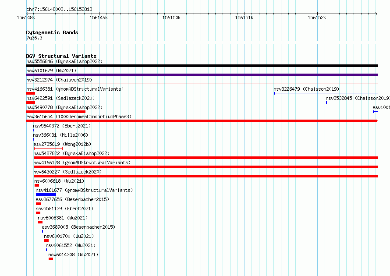Click the 156152k ruler label
This screenshot has height=276, width=390.
click(x=317, y=18)
